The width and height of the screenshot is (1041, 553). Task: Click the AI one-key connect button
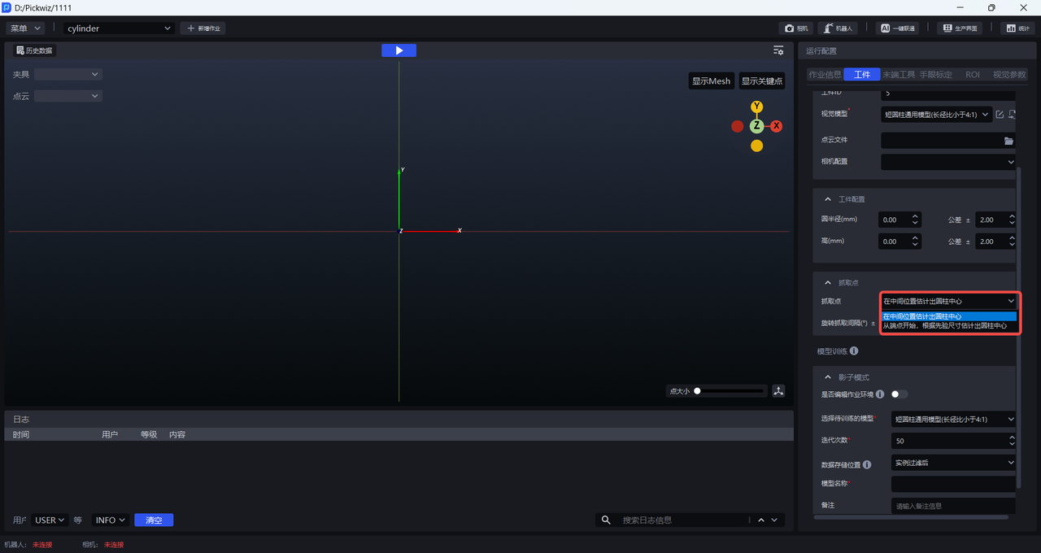897,28
